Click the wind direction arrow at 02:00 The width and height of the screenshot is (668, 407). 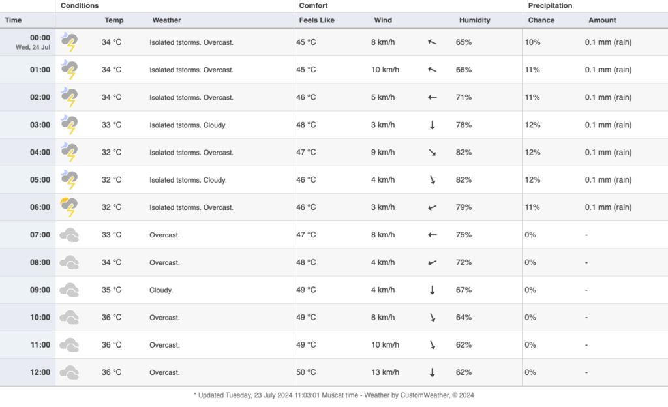pos(432,97)
